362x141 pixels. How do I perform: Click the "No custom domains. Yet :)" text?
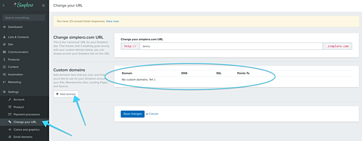point(139,80)
